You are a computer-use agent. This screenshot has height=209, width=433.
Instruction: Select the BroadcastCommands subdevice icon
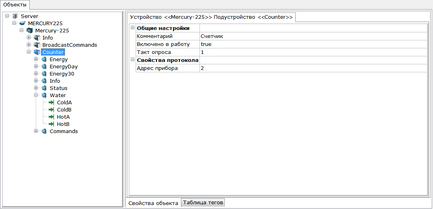(37, 45)
